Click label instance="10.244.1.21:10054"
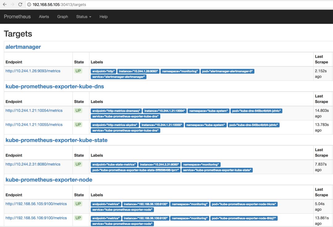The height and width of the screenshot is (227, 333). click(165, 111)
